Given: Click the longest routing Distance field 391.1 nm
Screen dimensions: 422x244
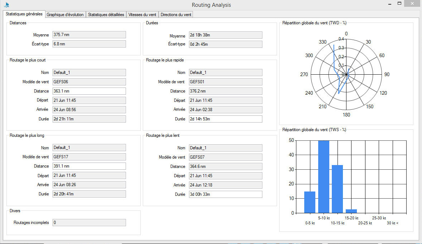Looking at the screenshot, I should [89, 166].
